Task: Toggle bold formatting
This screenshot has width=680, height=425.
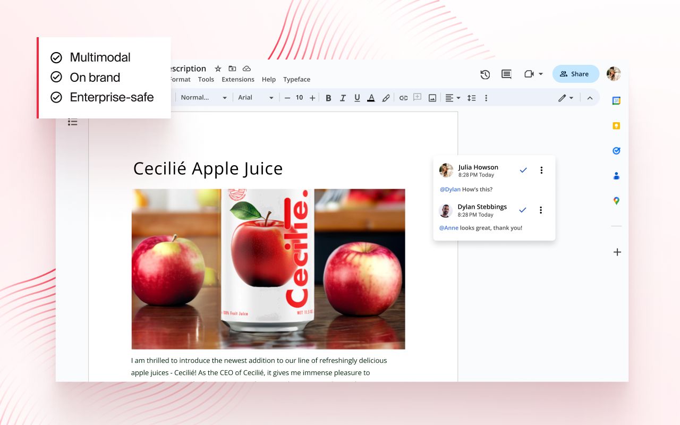Action: point(328,98)
